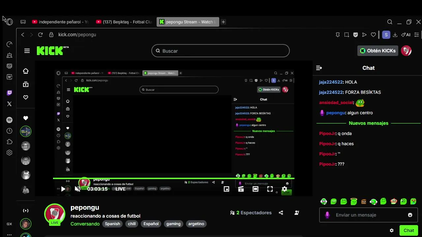Image resolution: width=422 pixels, height=237 pixels.
Task: Click the green Chat send button
Action: [x=409, y=230]
